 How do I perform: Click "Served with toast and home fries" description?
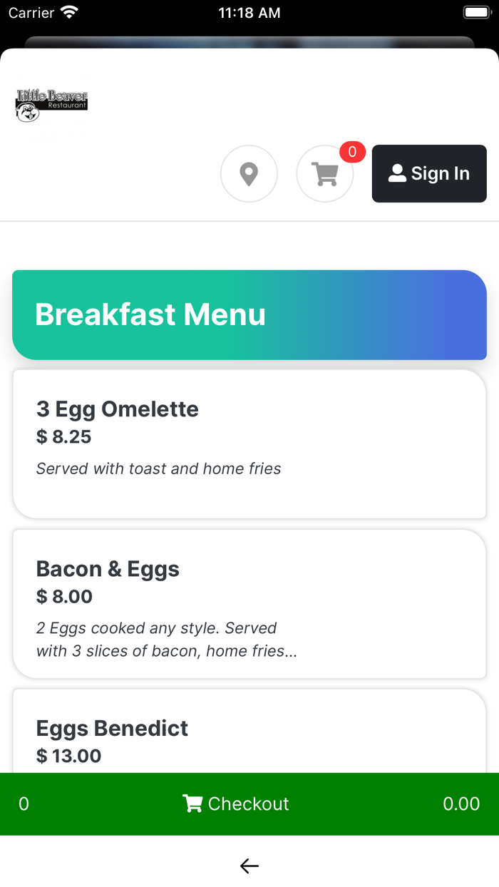click(159, 468)
